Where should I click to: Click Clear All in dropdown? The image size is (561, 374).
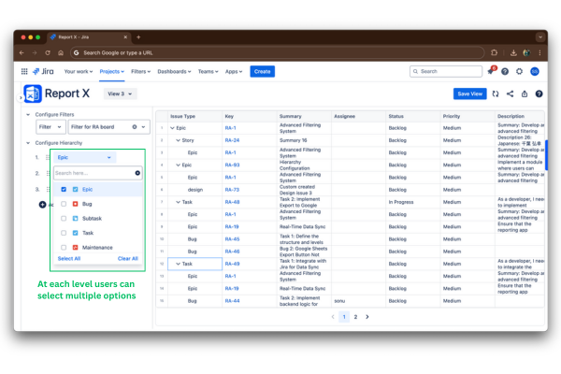click(x=128, y=258)
